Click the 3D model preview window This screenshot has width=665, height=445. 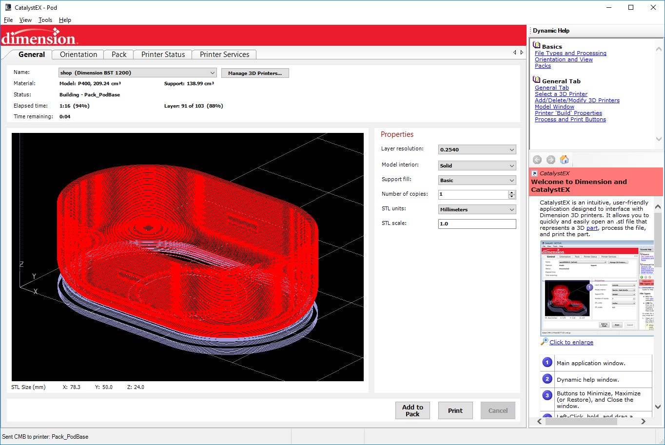coord(188,257)
